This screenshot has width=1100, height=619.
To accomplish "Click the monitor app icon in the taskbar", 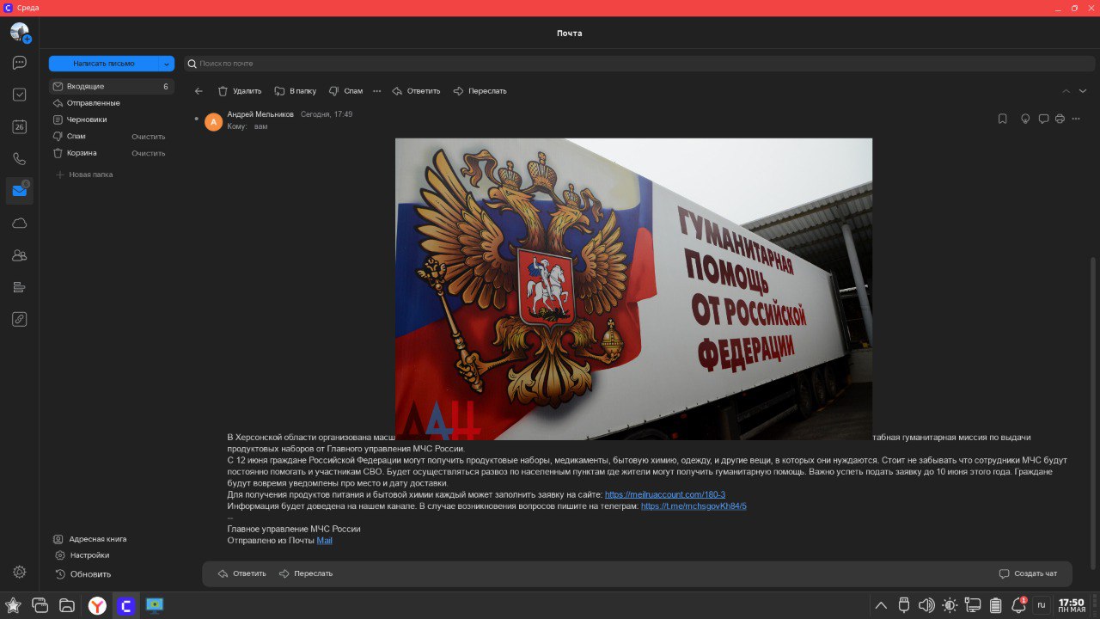I will (x=155, y=606).
